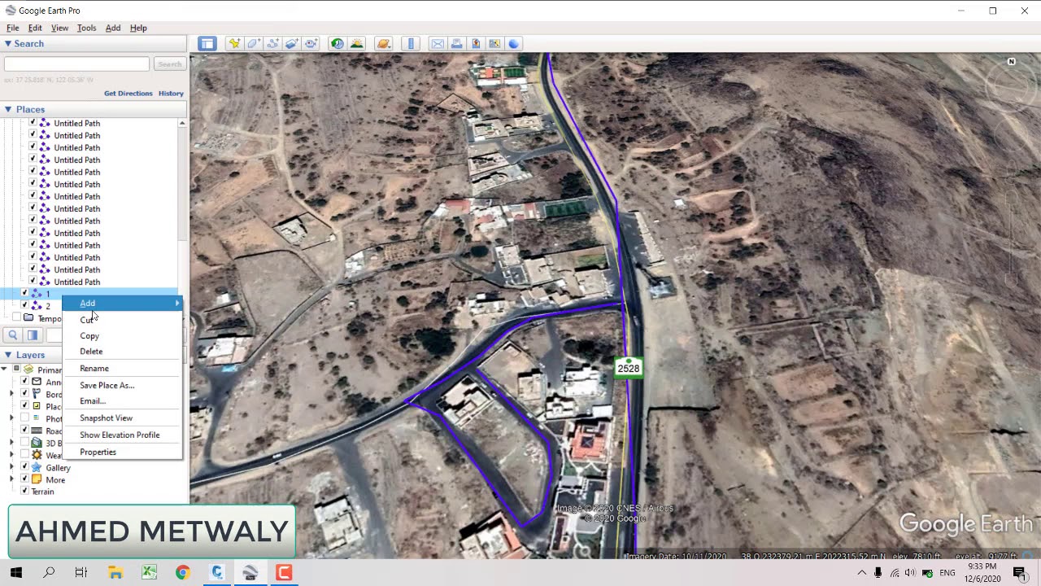The width and height of the screenshot is (1041, 586).
Task: Open the Add submenu in context menu
Action: point(123,303)
